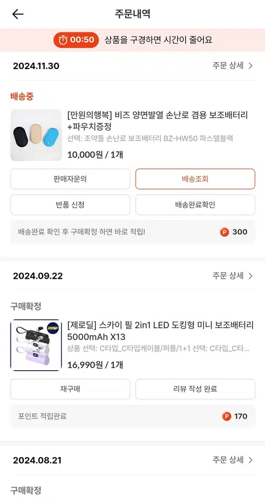Click the 판매자문의 button
The image size is (265, 504).
point(70,179)
